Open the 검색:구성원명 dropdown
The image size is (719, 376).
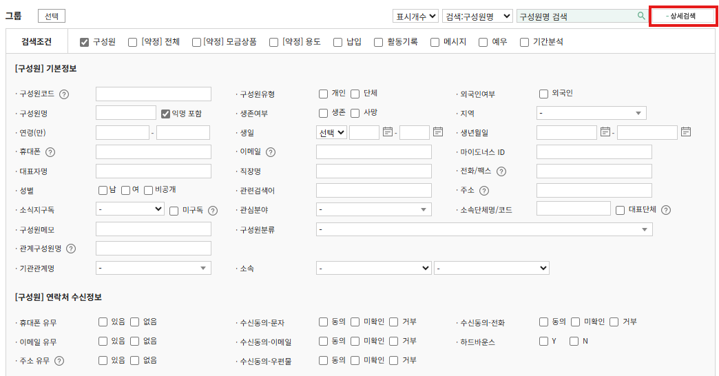pos(478,16)
